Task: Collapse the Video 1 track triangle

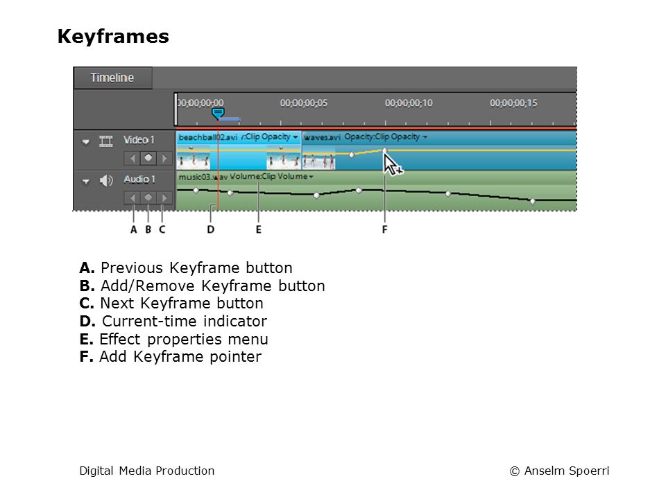Action: [x=86, y=141]
